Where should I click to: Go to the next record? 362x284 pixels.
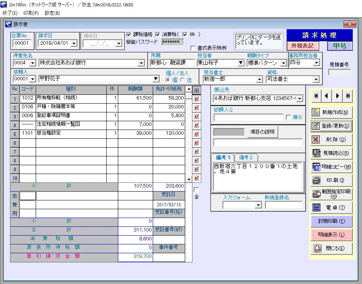coord(338,96)
